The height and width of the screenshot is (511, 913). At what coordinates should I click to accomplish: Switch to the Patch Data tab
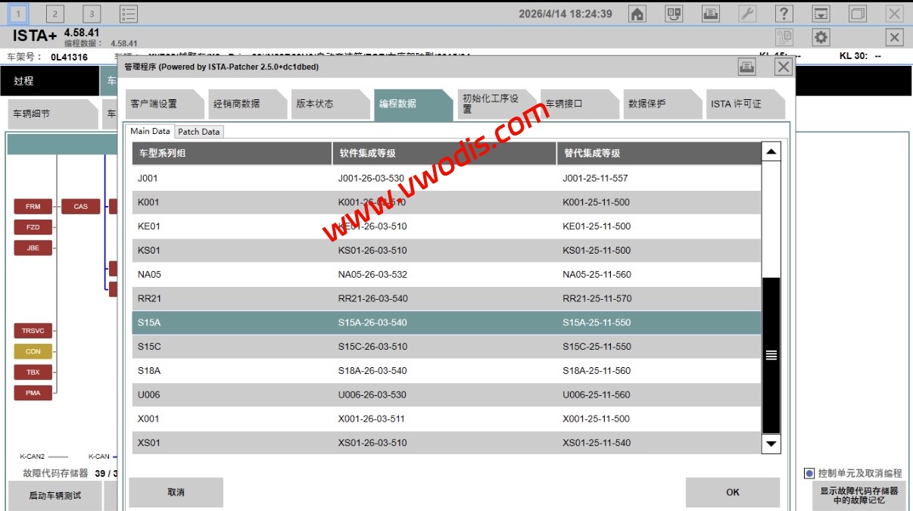pos(199,132)
